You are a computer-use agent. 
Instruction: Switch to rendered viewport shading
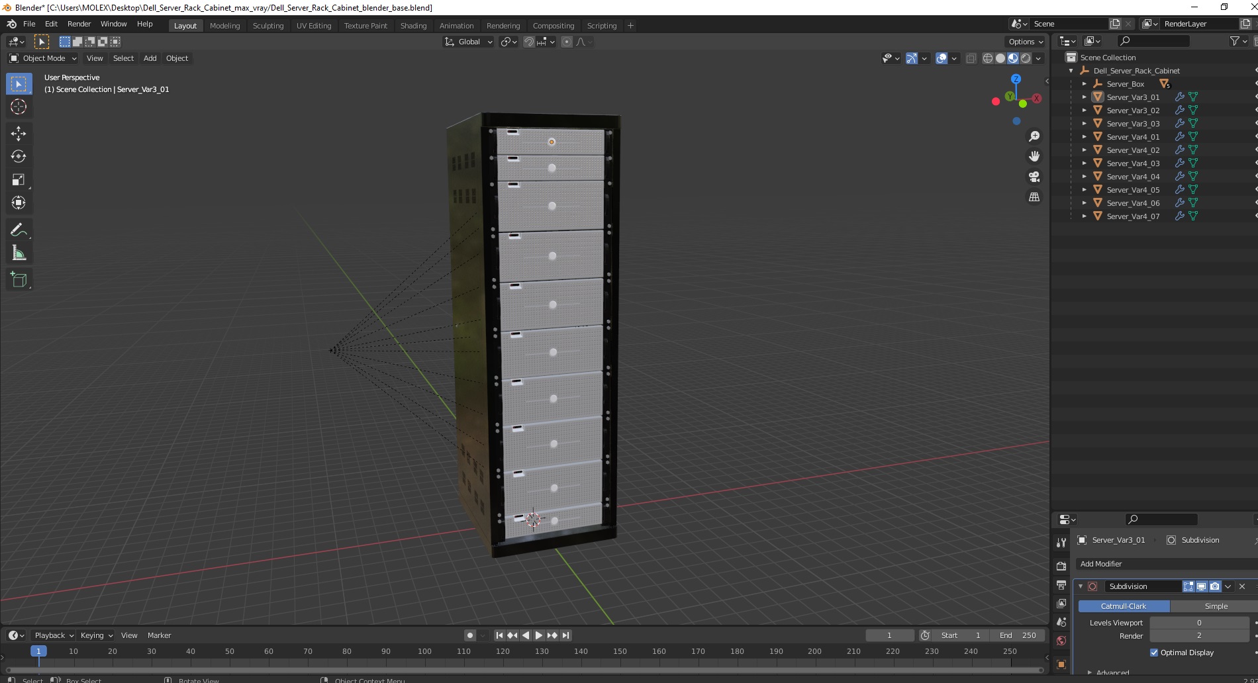tap(1026, 58)
